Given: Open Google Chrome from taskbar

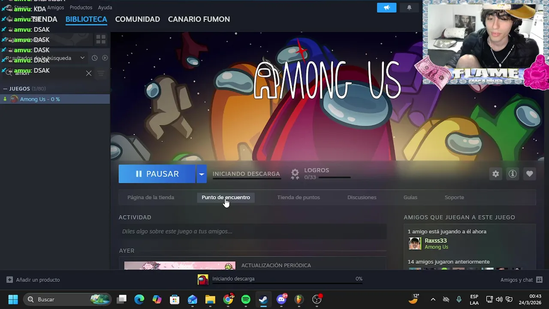Looking at the screenshot, I should [x=228, y=299].
